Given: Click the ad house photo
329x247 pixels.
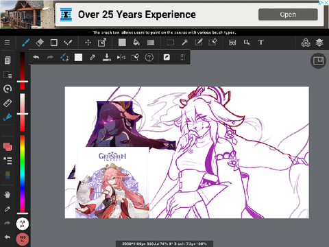Looking at the screenshot, I should (27, 14).
